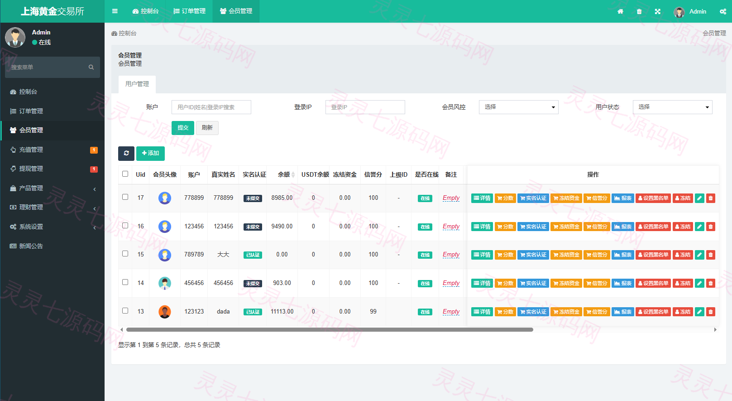Expand the 理财管理 sidebar menu
The width and height of the screenshot is (732, 401).
(53, 207)
